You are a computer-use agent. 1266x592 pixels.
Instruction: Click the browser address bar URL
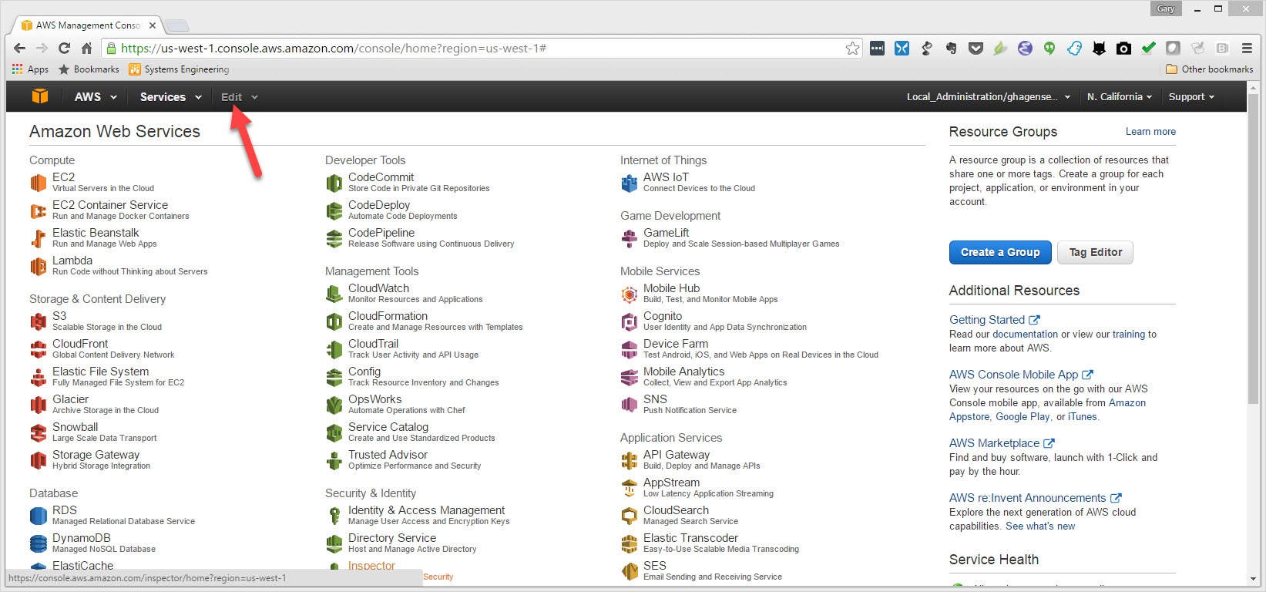[334, 48]
